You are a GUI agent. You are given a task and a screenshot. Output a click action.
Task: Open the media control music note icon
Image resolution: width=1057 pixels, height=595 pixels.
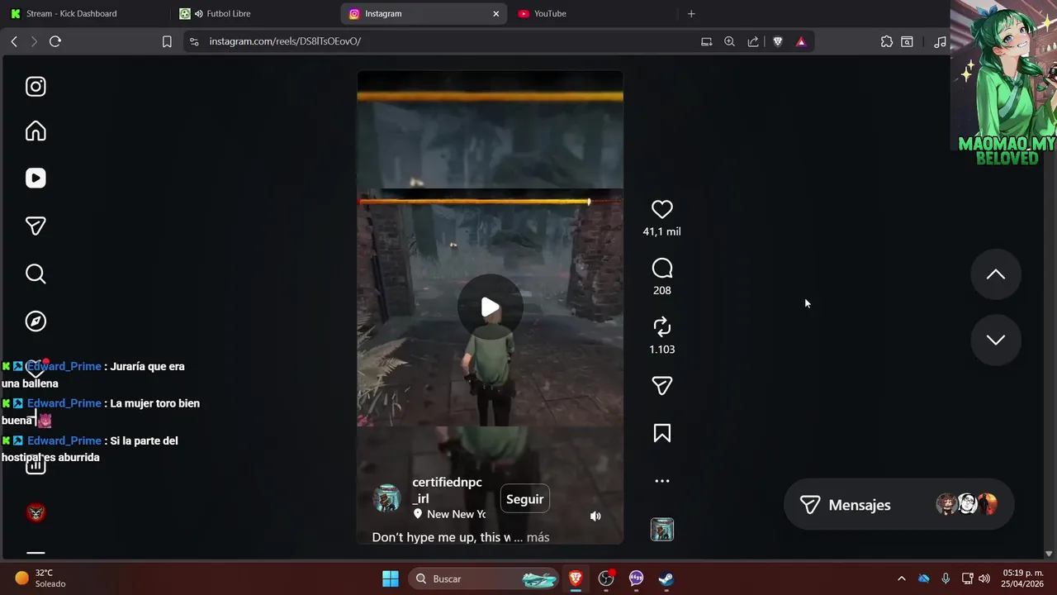point(940,41)
